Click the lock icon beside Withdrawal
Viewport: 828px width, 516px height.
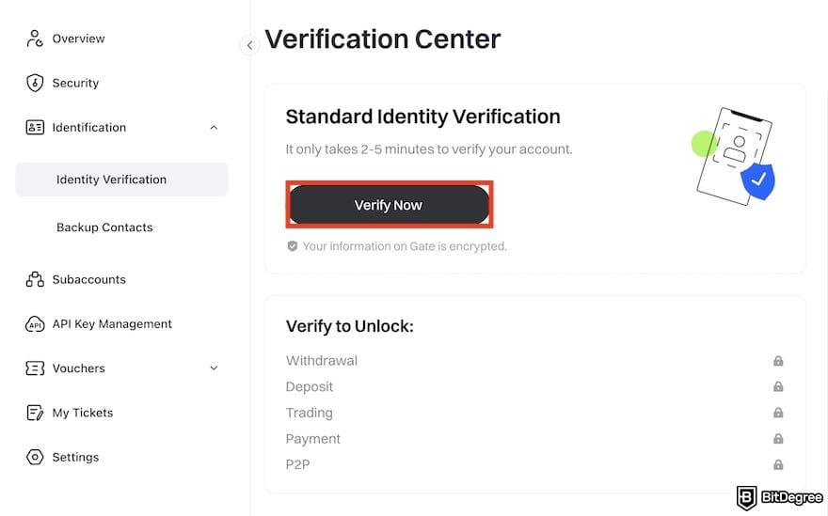click(x=778, y=361)
